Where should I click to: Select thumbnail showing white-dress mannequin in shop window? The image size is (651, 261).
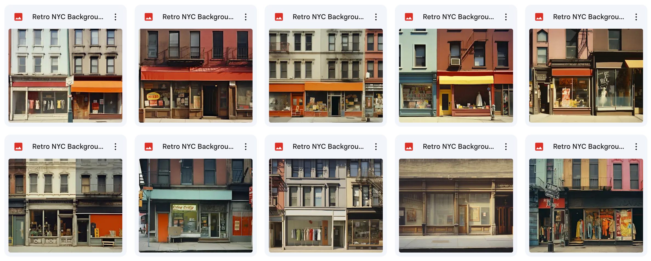586,76
